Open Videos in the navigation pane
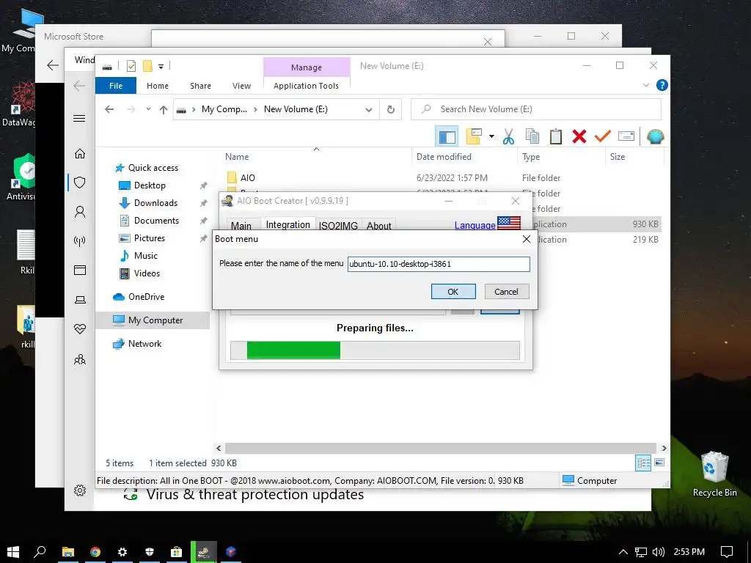Image resolution: width=751 pixels, height=563 pixels. tap(147, 273)
